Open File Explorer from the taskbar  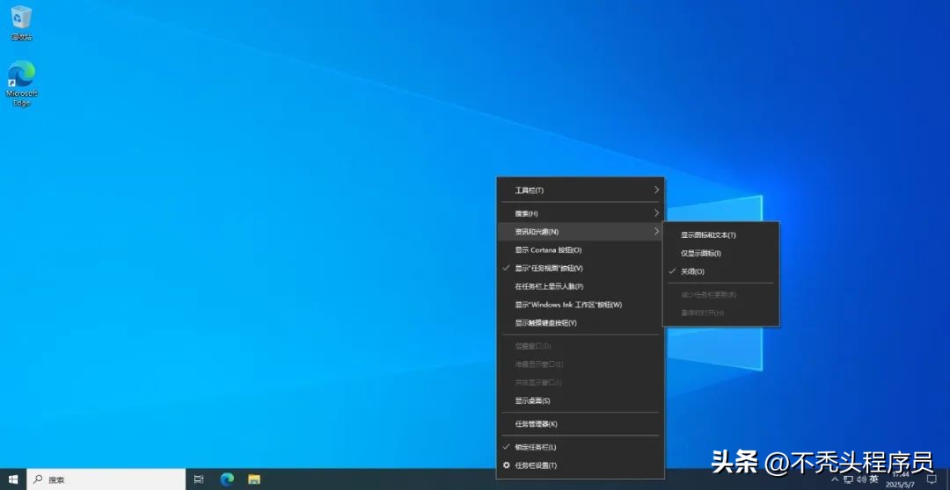pos(253,479)
